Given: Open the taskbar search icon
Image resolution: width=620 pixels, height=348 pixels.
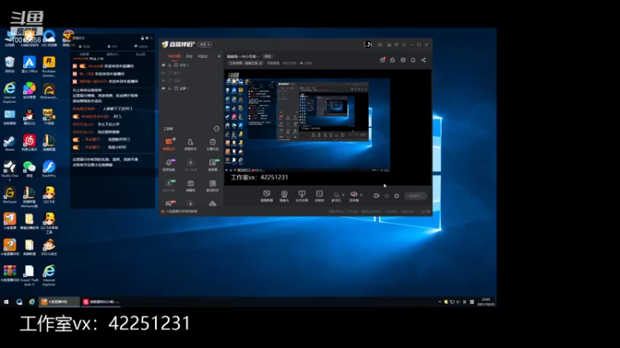Looking at the screenshot, I should point(19,302).
